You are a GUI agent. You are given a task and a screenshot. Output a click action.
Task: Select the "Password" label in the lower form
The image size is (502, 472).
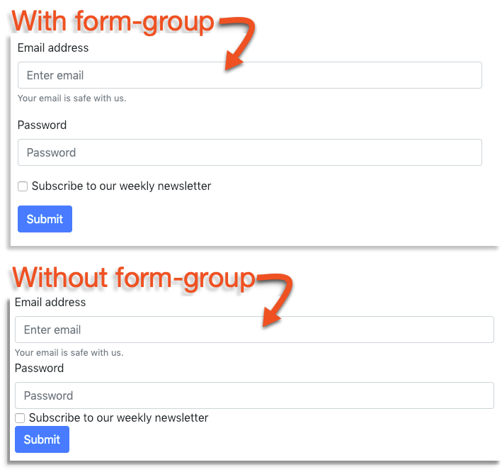click(x=39, y=369)
